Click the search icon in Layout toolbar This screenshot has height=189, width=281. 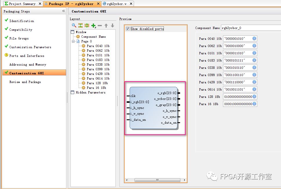[x=74, y=26]
